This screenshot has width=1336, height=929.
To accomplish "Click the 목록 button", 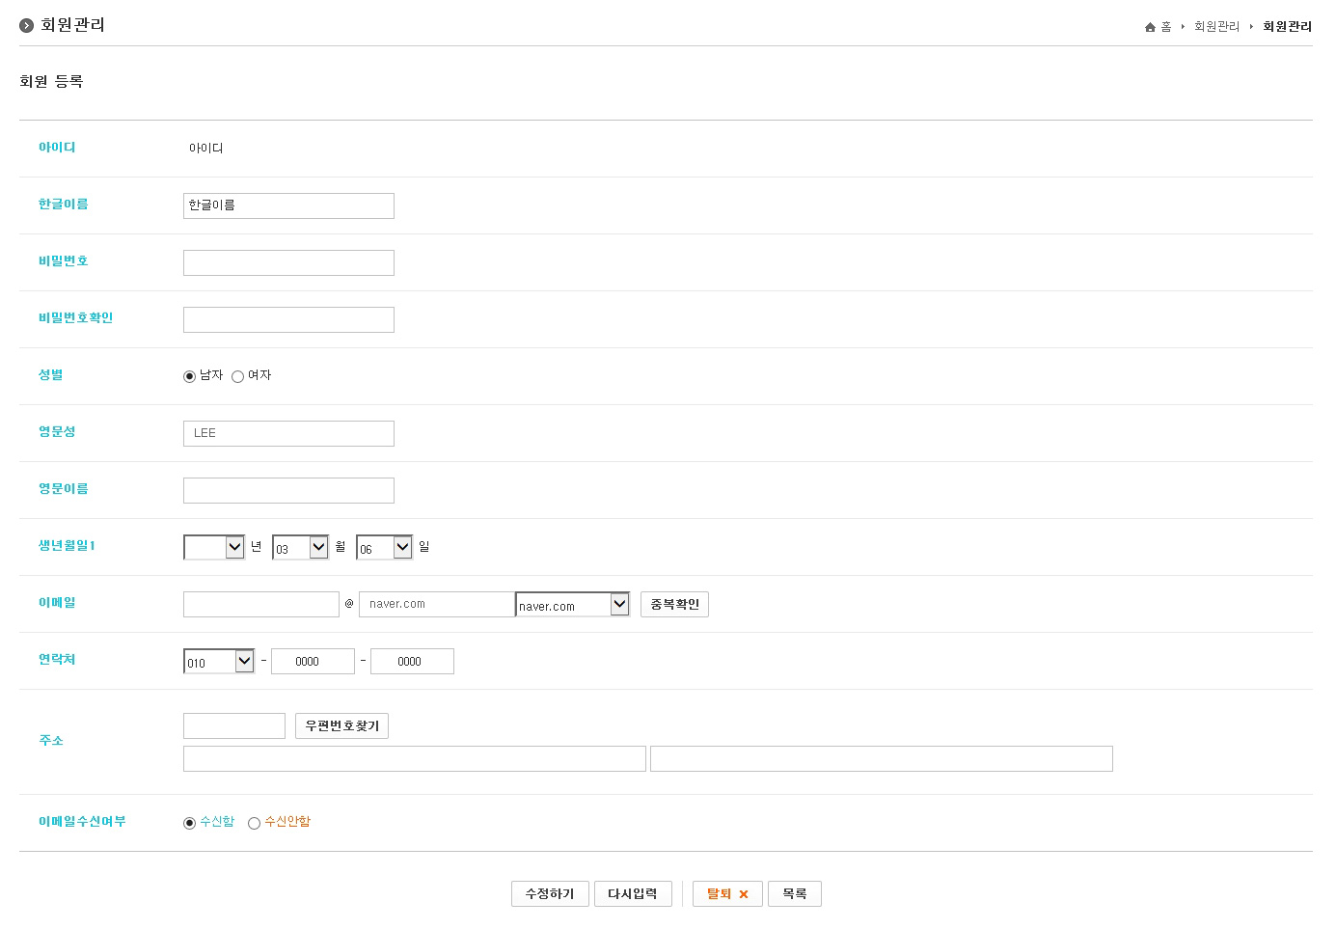I will point(794,894).
